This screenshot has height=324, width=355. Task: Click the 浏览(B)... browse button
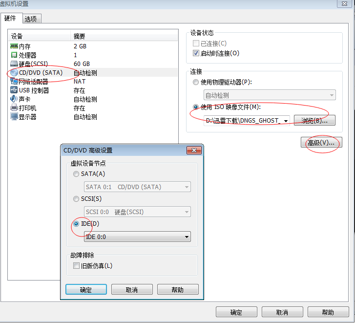point(314,121)
